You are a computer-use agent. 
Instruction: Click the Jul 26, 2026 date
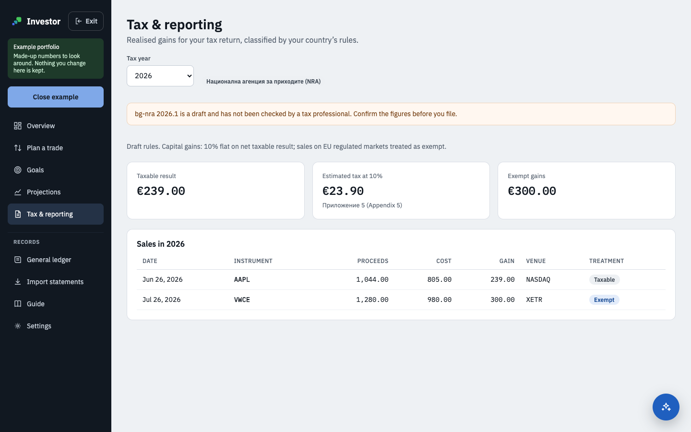162,300
